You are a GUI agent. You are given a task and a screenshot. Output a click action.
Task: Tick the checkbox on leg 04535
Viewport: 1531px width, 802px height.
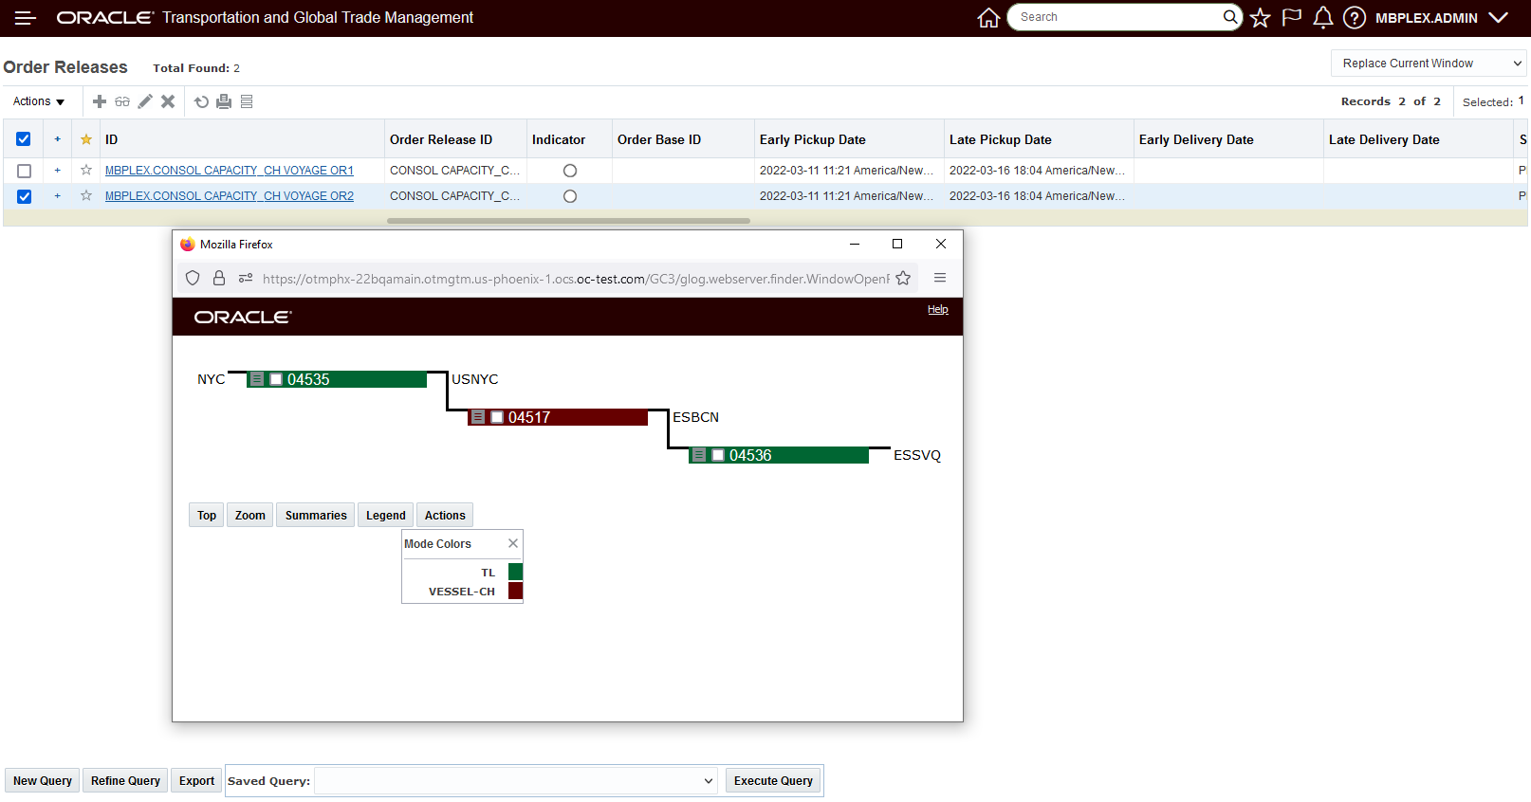(276, 379)
